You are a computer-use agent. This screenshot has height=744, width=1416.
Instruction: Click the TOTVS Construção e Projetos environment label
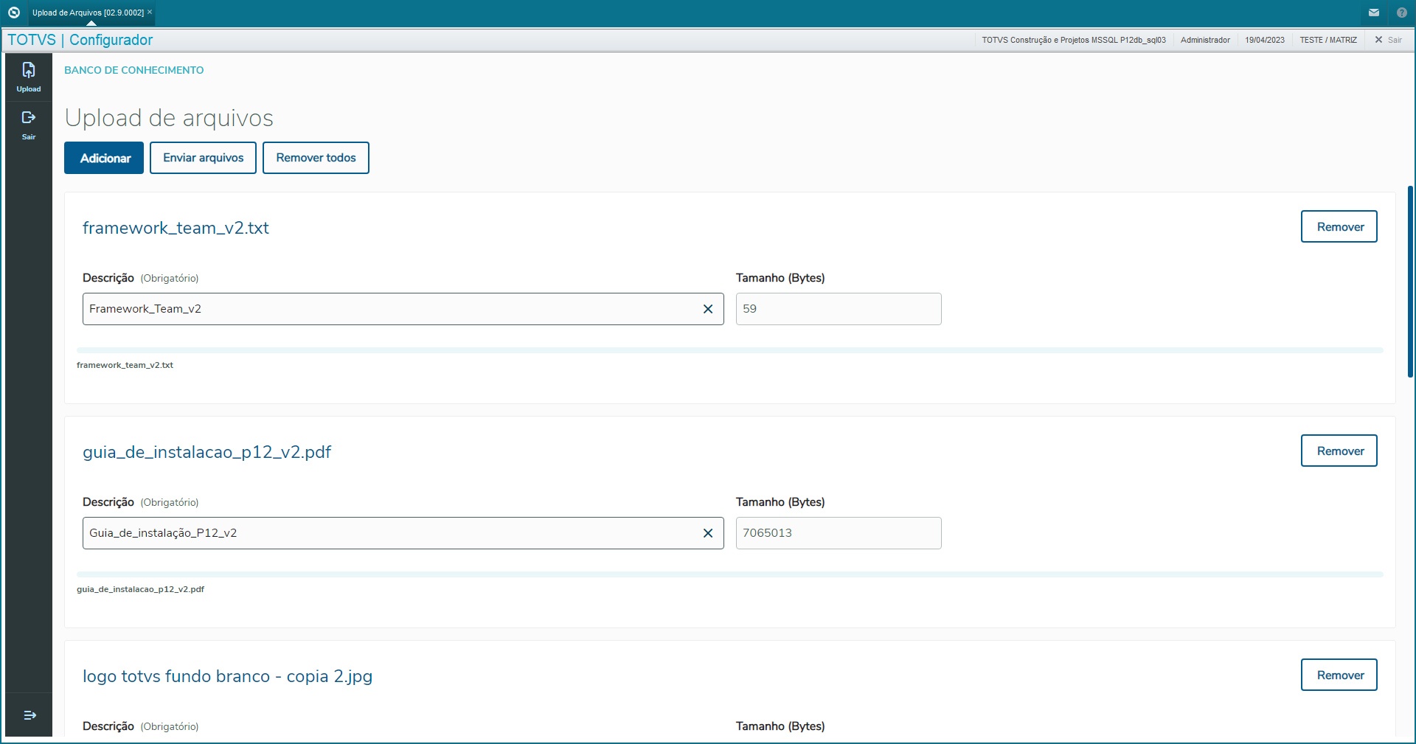tap(1074, 40)
